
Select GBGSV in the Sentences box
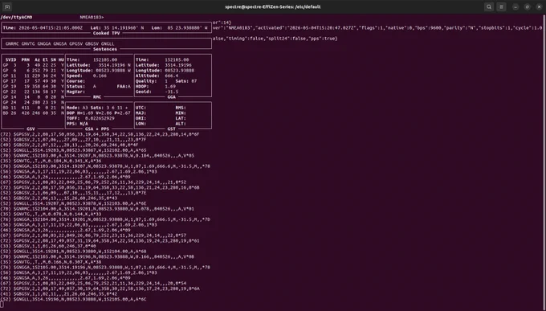coord(92,43)
